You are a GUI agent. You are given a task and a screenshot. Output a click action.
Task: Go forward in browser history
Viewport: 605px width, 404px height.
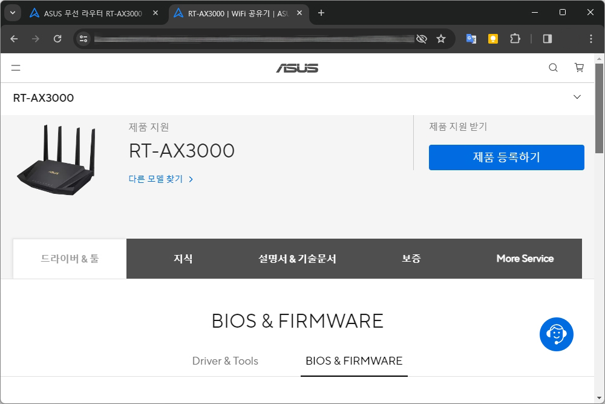[36, 39]
